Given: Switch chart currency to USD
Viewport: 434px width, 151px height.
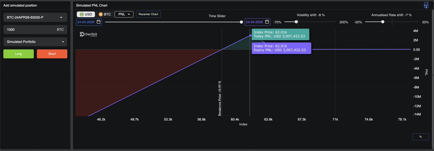Looking at the screenshot, I should 86,14.
